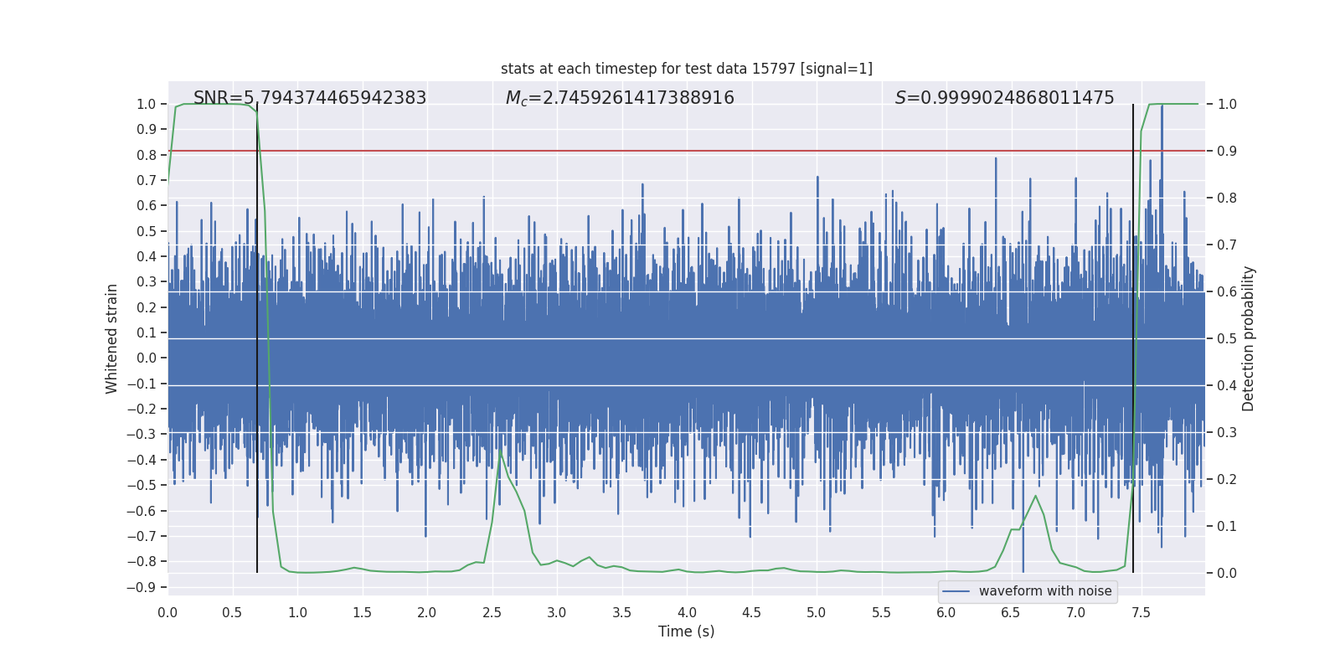Click the chirp mass Mc annotation

620,98
